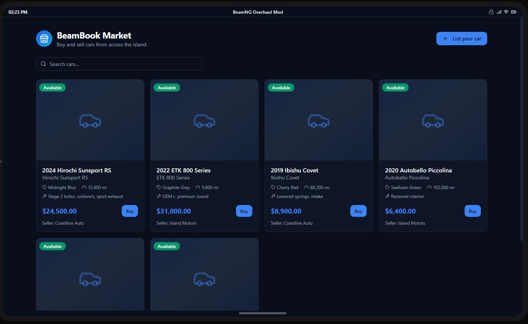Open the 2020 Autobello Piccolina listing image
528x324 pixels.
tap(433, 120)
